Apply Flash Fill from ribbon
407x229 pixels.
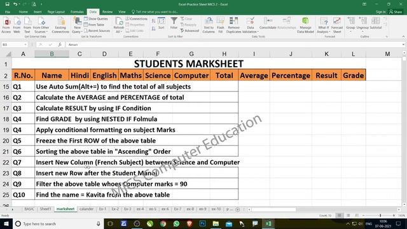tap(221, 25)
